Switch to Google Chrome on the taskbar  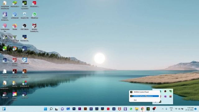click(142, 109)
